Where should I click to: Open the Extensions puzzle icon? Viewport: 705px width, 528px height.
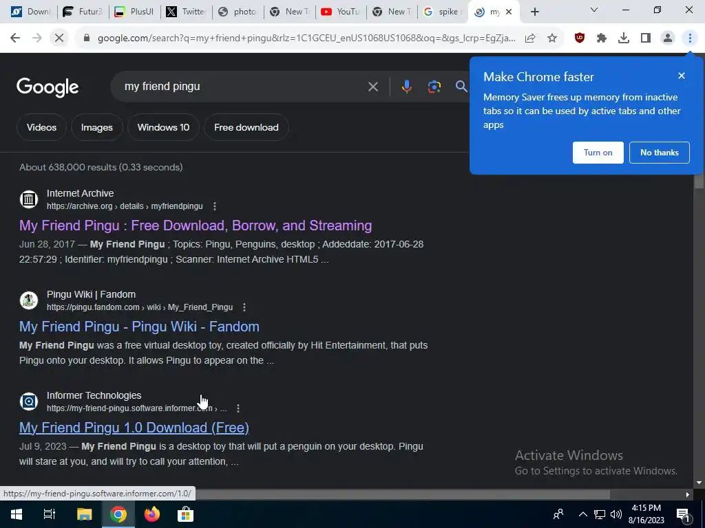602,38
